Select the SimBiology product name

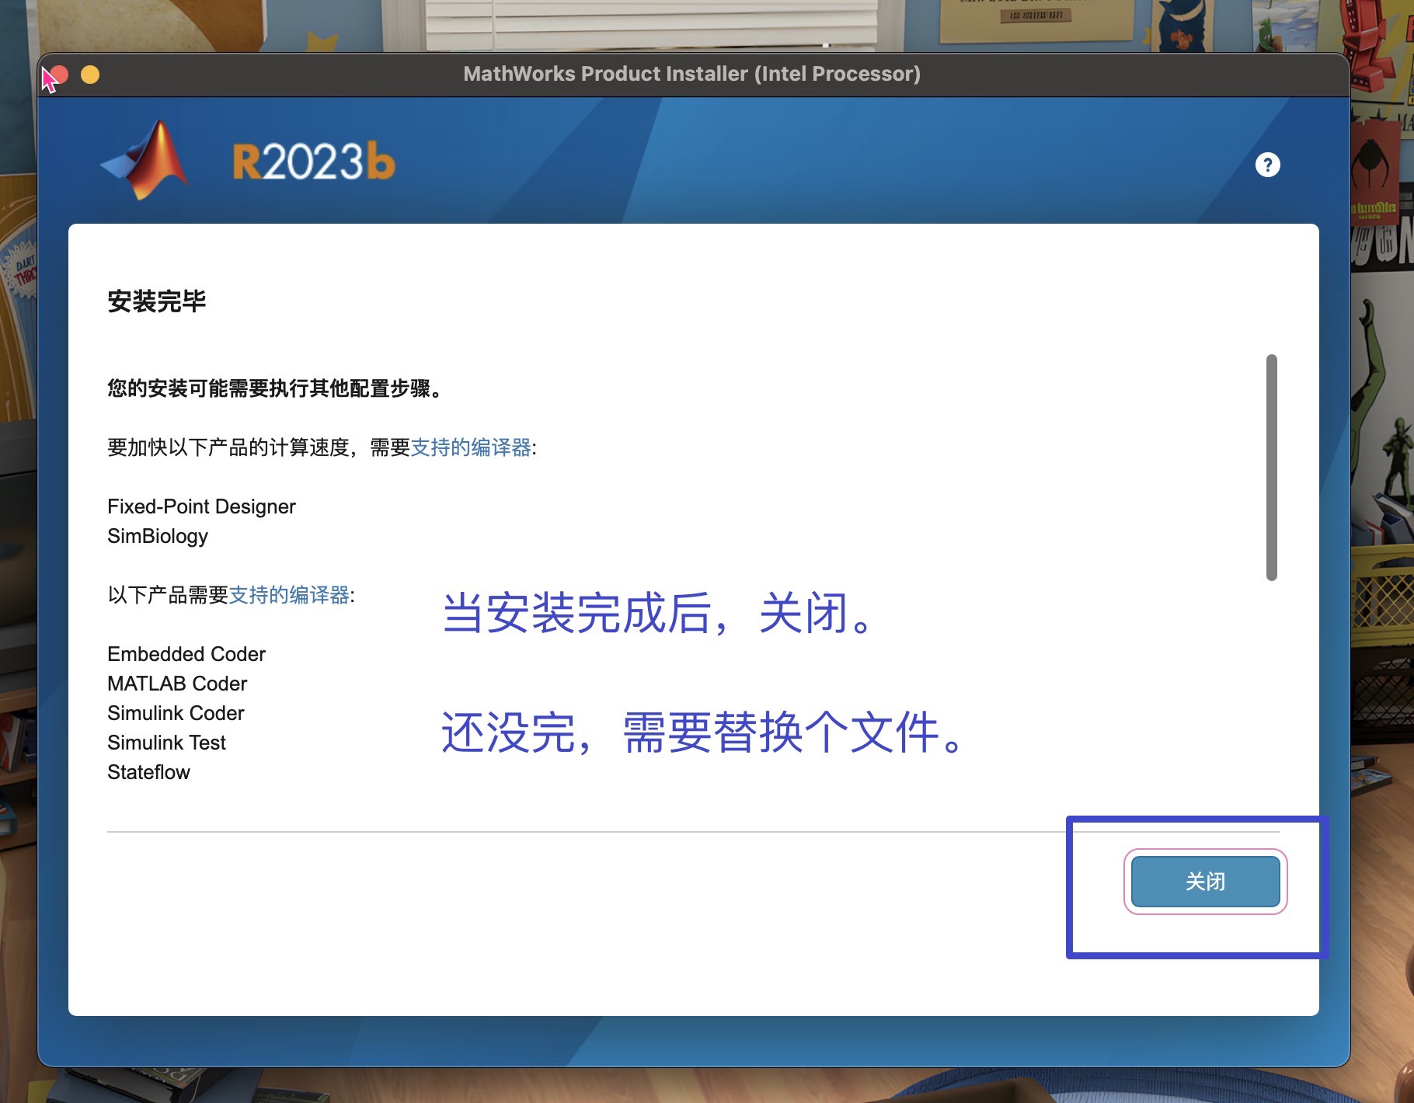click(x=158, y=536)
